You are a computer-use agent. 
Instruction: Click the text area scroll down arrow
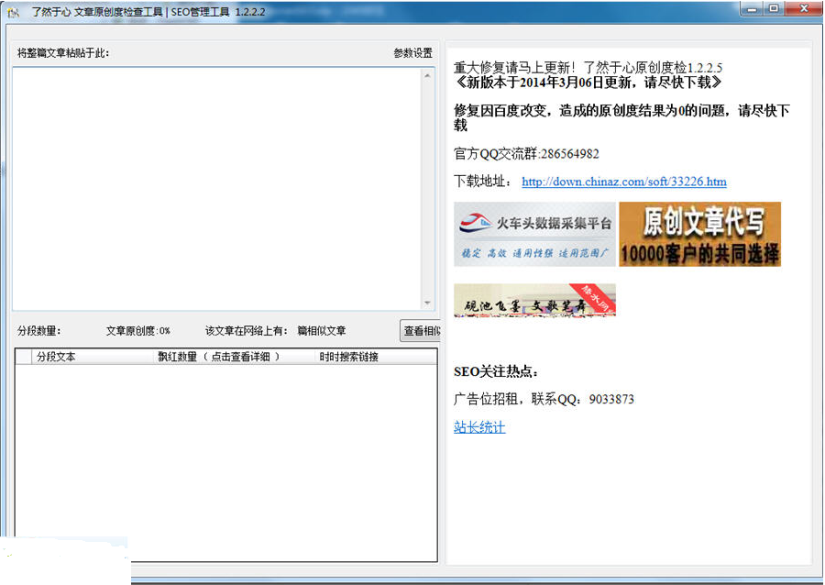tap(427, 303)
